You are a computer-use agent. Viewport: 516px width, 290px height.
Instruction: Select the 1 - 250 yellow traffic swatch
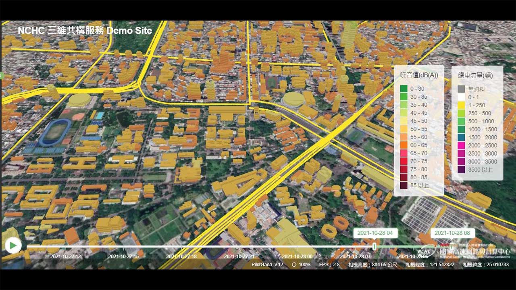click(461, 105)
